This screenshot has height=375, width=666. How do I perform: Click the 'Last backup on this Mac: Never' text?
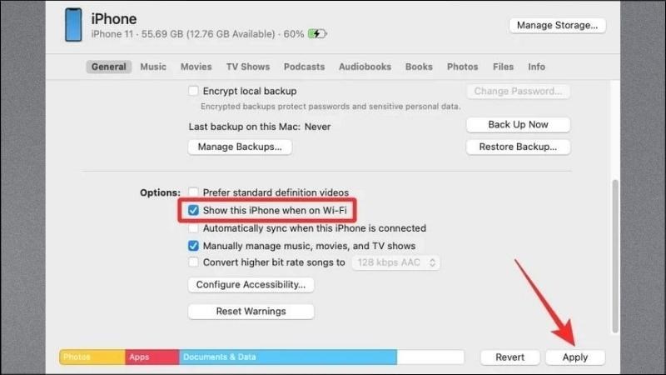260,127
